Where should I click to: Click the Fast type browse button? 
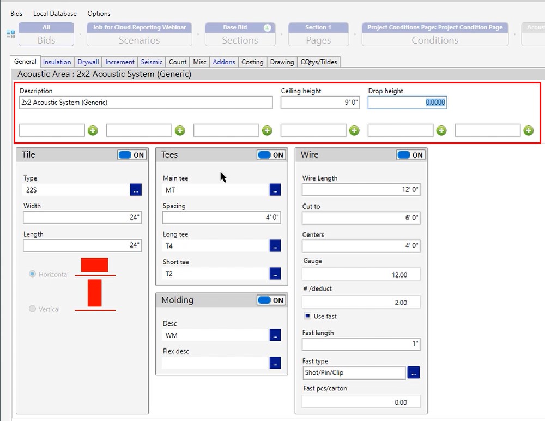(414, 373)
